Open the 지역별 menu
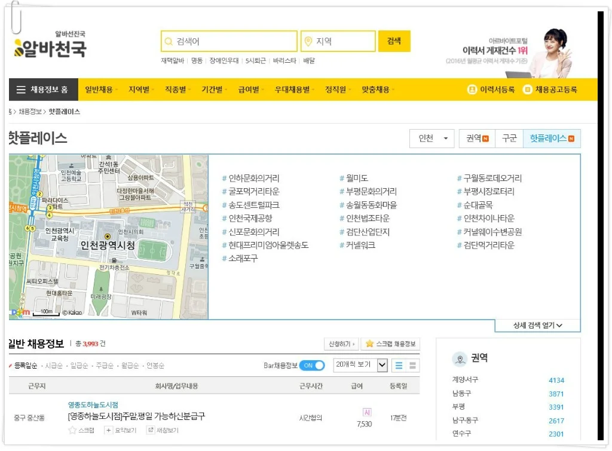The height and width of the screenshot is (451, 612). (139, 90)
